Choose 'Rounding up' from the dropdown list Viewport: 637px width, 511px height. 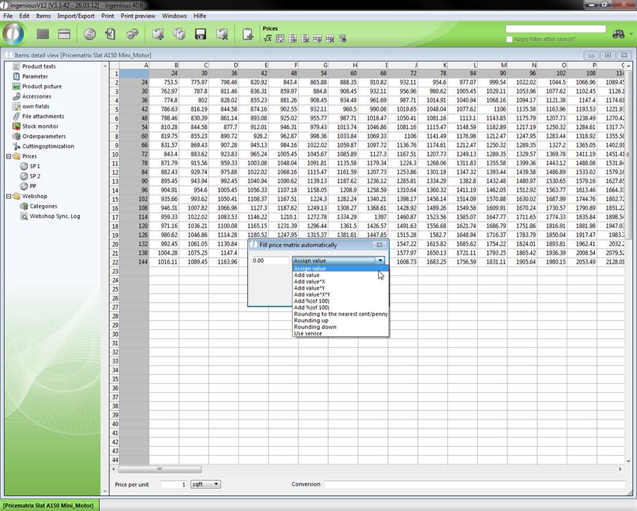tap(311, 320)
